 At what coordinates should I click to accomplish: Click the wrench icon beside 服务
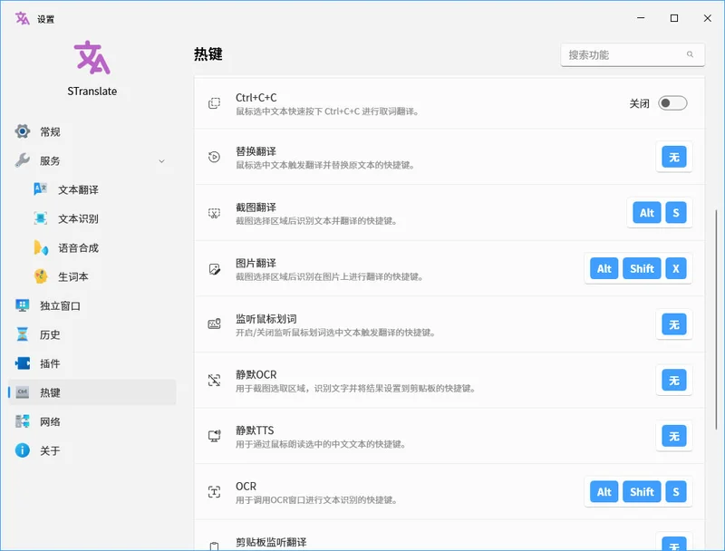[x=22, y=160]
